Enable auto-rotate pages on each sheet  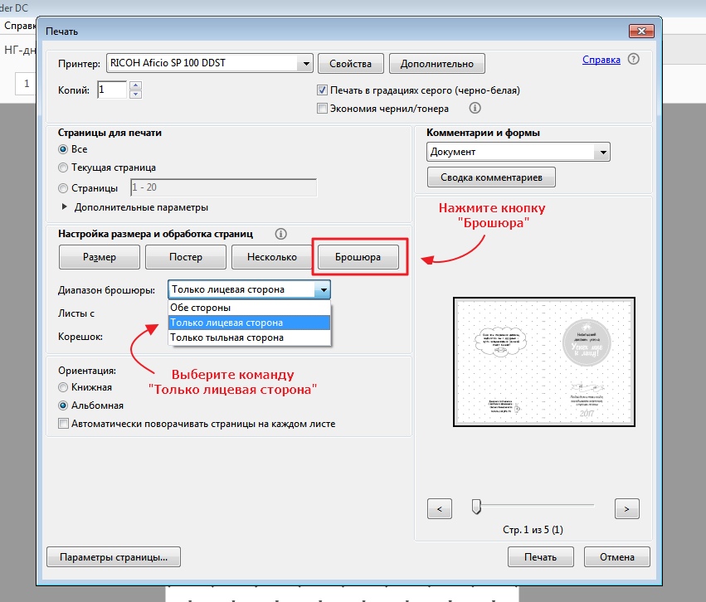click(64, 424)
